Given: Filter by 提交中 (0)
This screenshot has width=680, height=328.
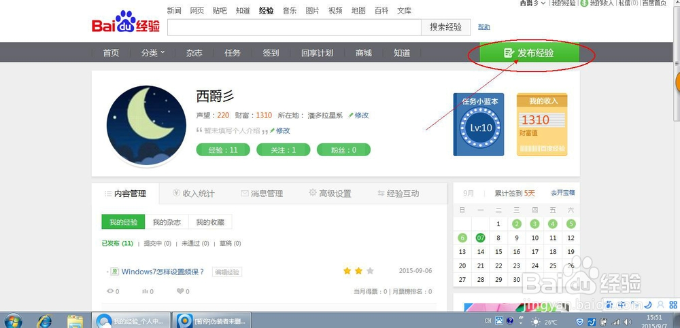Looking at the screenshot, I should [158, 244].
